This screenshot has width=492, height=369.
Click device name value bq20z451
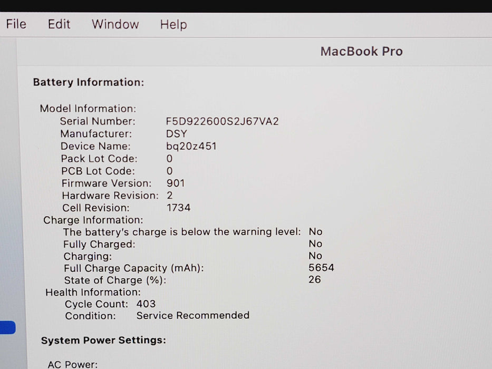(191, 146)
